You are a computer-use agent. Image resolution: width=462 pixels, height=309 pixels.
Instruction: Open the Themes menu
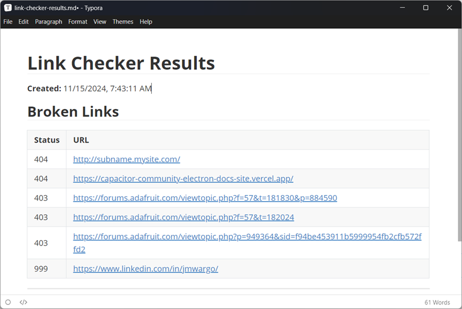click(x=123, y=22)
